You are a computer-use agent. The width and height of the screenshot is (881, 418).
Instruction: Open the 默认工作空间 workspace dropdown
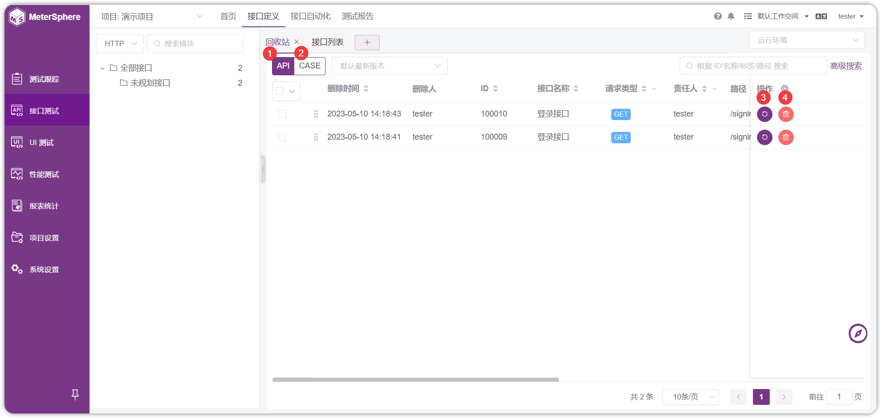click(x=783, y=16)
